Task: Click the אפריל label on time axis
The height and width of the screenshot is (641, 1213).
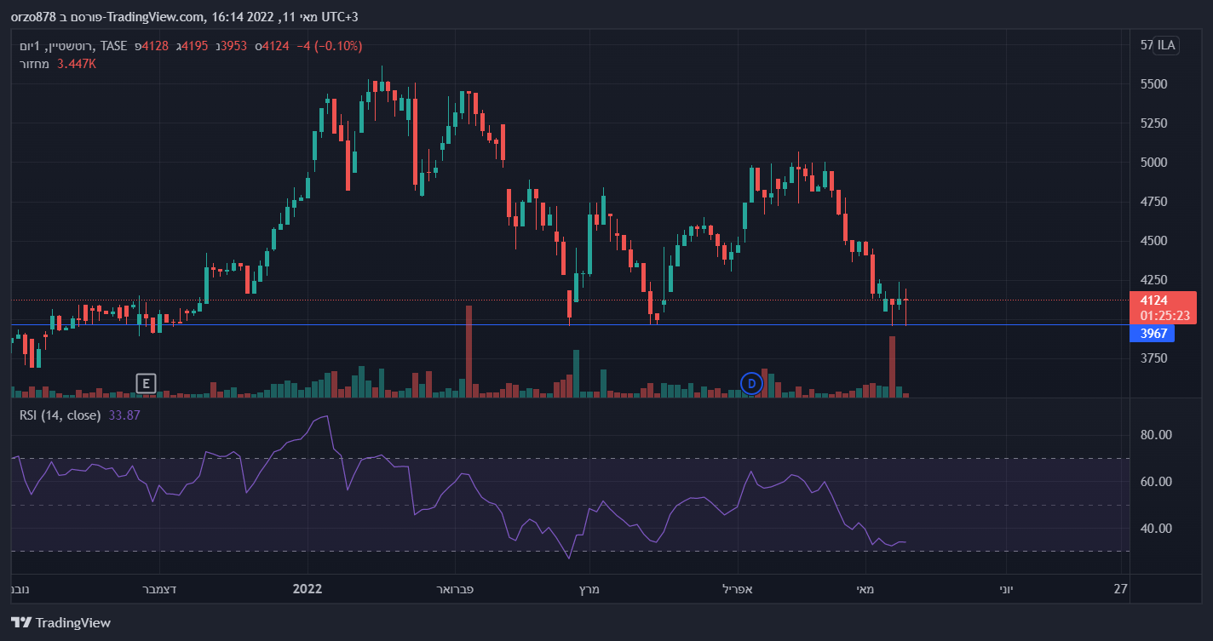Action: pos(738,589)
